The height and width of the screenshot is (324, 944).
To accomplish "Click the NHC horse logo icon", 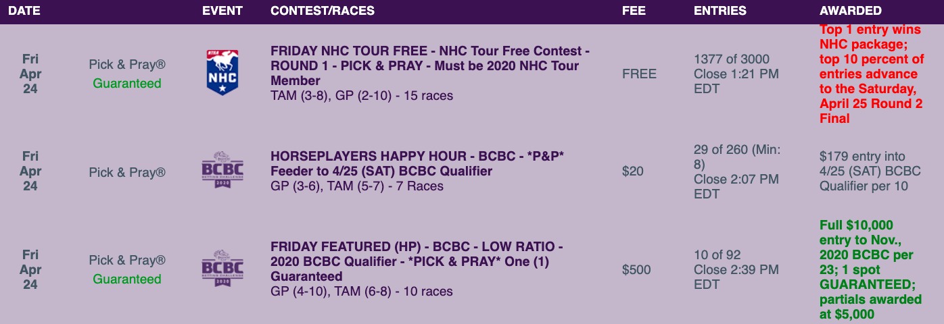I will pyautogui.click(x=222, y=72).
